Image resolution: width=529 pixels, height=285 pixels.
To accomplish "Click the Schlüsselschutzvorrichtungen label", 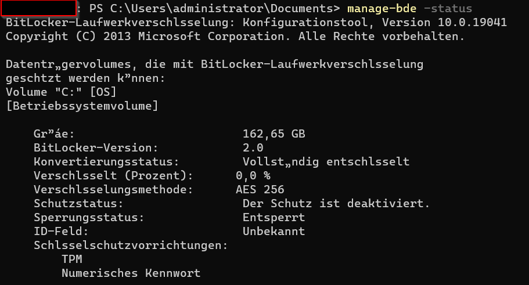I will (x=131, y=245).
